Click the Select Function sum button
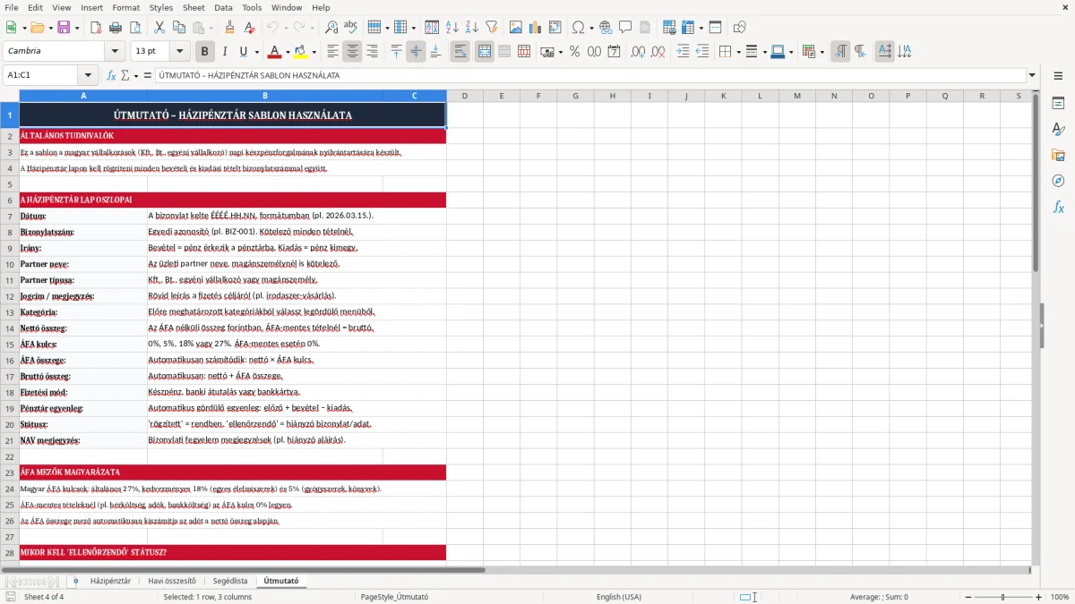Image resolution: width=1075 pixels, height=604 pixels. pyautogui.click(x=125, y=75)
